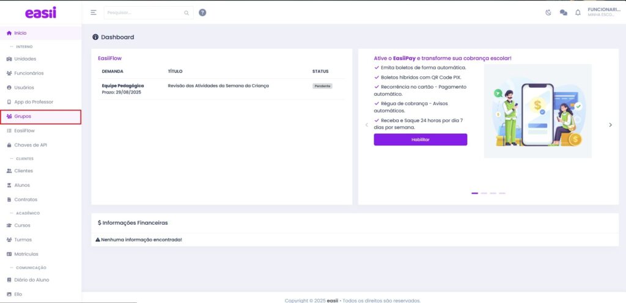626x303 pixels.
Task: Open Grupos in the sidebar
Action: pos(23,116)
